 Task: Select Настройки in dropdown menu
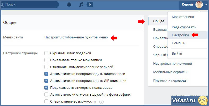point(187,35)
